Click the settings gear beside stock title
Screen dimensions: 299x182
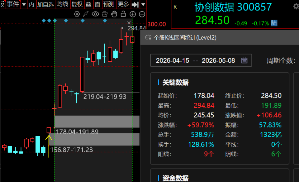pyautogui.click(x=296, y=7)
